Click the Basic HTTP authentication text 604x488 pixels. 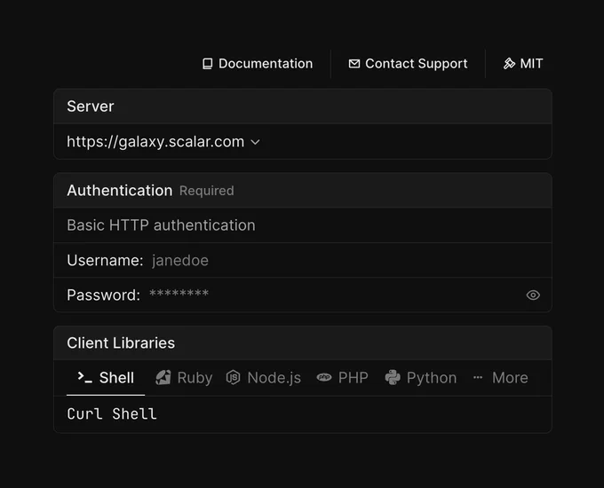coord(161,225)
